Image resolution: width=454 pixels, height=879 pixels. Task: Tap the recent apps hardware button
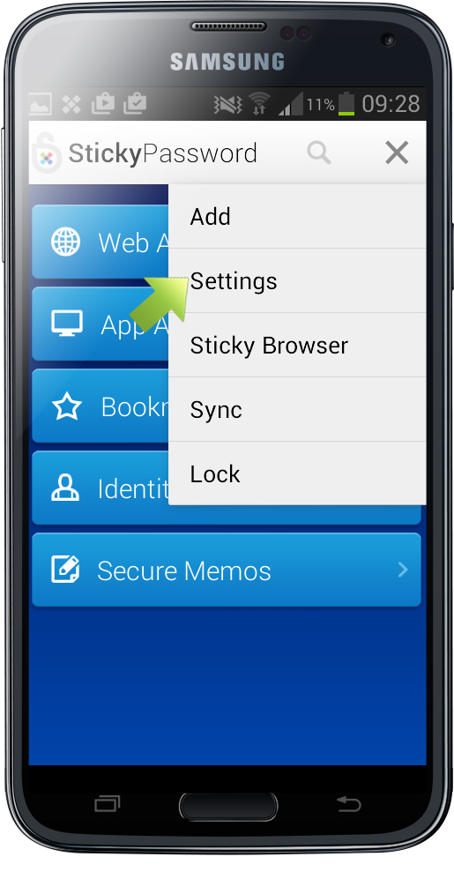(107, 804)
